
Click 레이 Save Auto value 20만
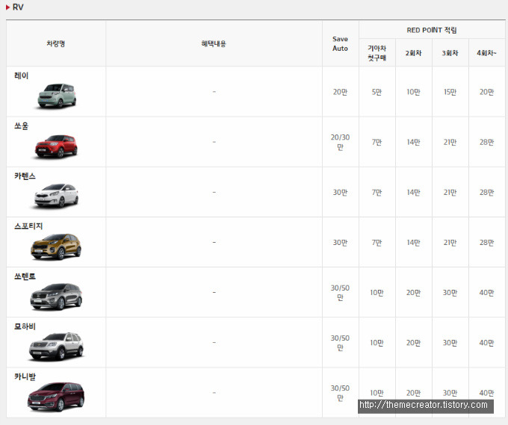(340, 92)
